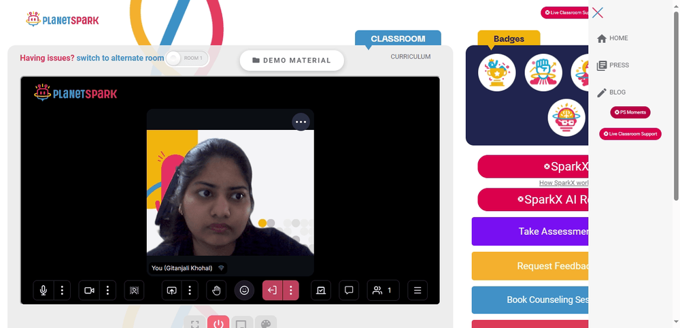Click Live Classroom Support in the side menu

tap(630, 133)
